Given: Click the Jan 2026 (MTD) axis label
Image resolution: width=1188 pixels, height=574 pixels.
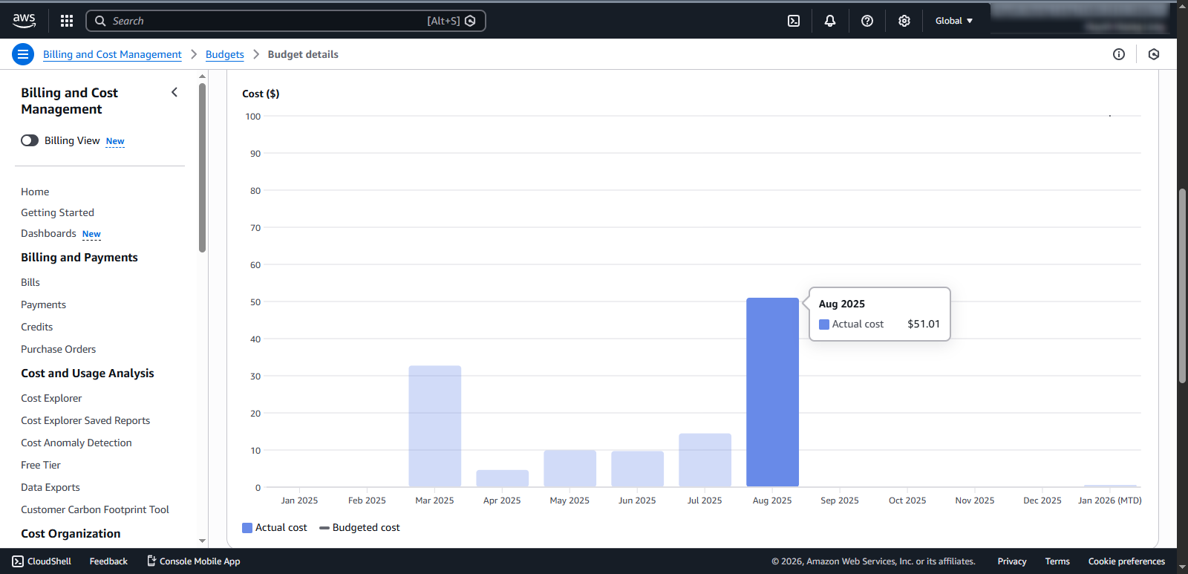Looking at the screenshot, I should 1110,500.
